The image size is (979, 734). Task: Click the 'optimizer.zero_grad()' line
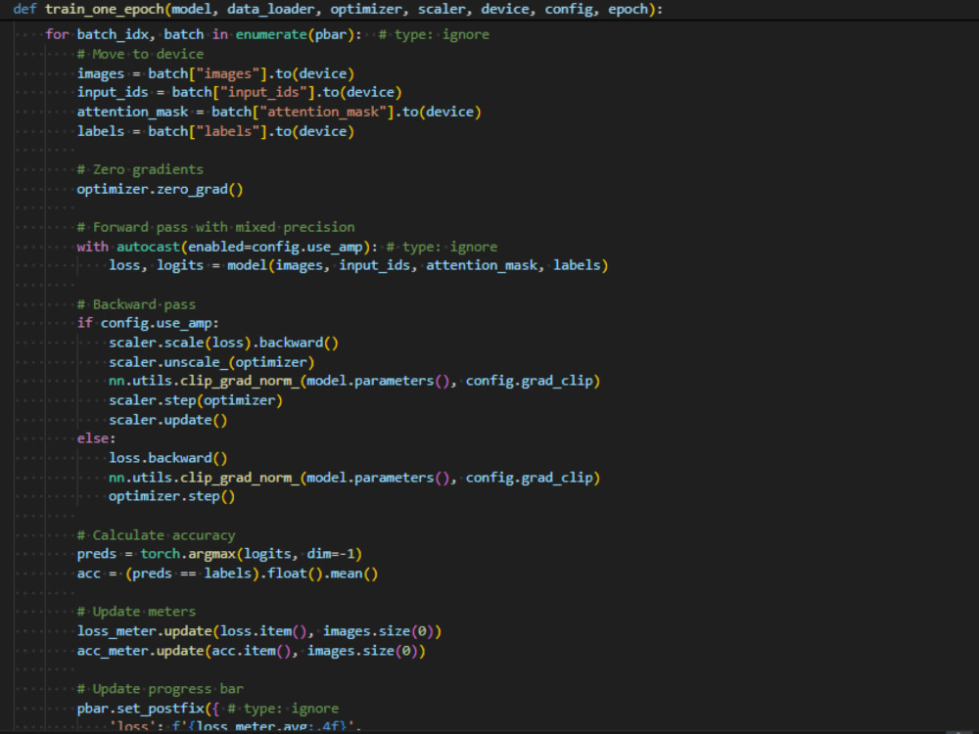pyautogui.click(x=160, y=189)
